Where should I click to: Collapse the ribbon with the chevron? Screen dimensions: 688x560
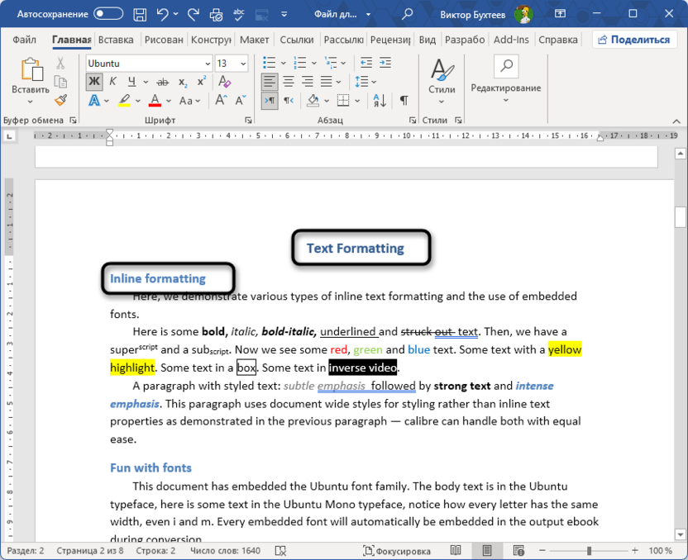coord(676,121)
